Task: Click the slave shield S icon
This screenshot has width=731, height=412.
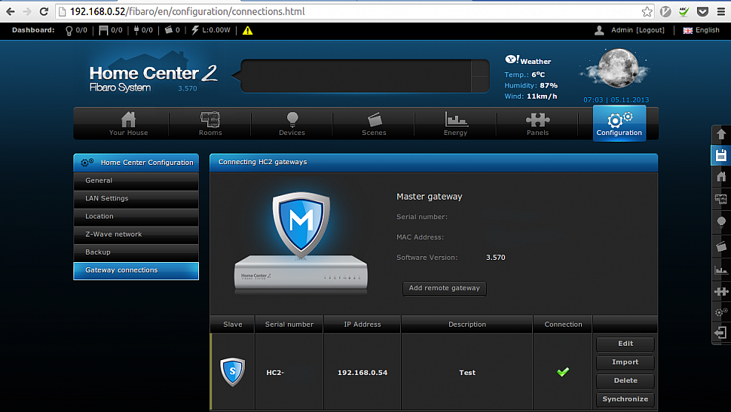Action: tap(233, 371)
